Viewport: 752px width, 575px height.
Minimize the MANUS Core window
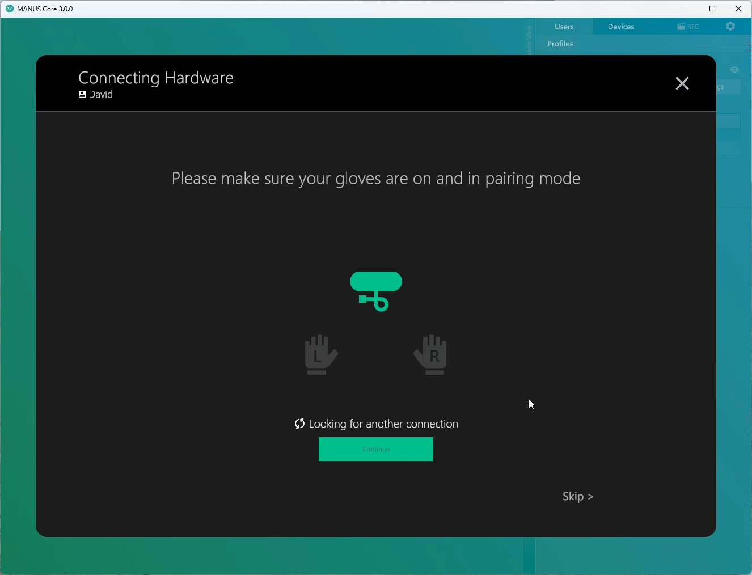coord(687,9)
